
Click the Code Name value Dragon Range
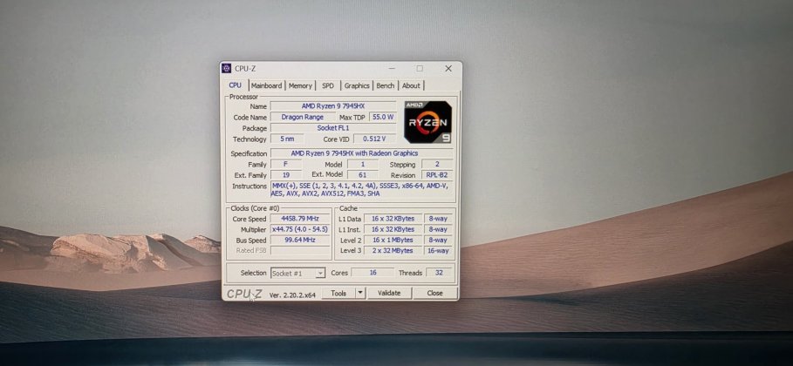click(x=303, y=117)
